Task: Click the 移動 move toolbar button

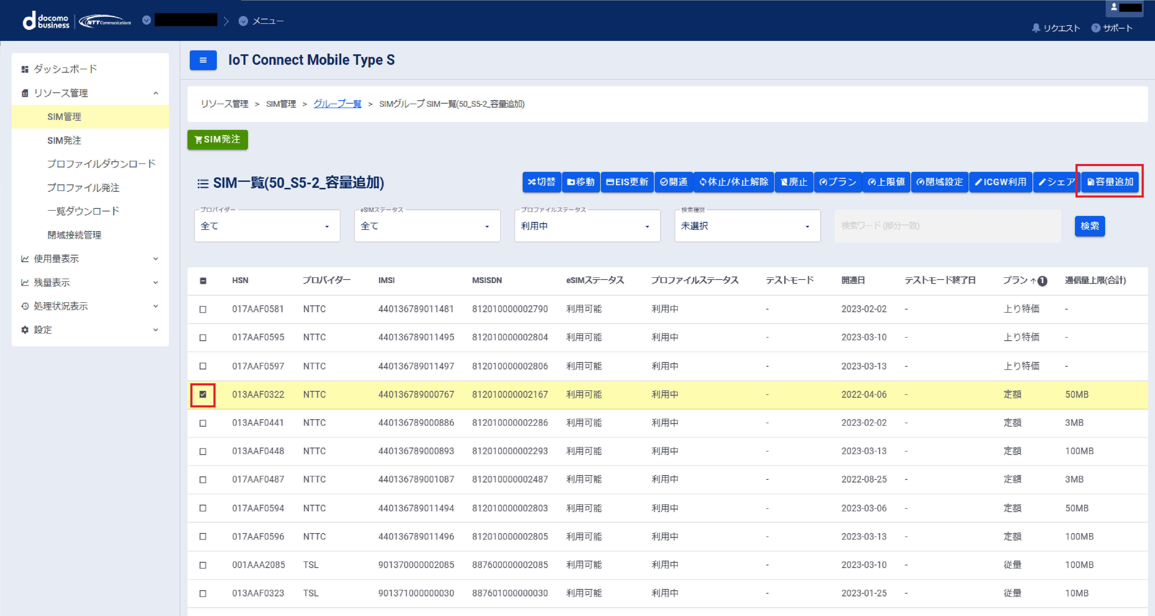Action: click(x=581, y=182)
